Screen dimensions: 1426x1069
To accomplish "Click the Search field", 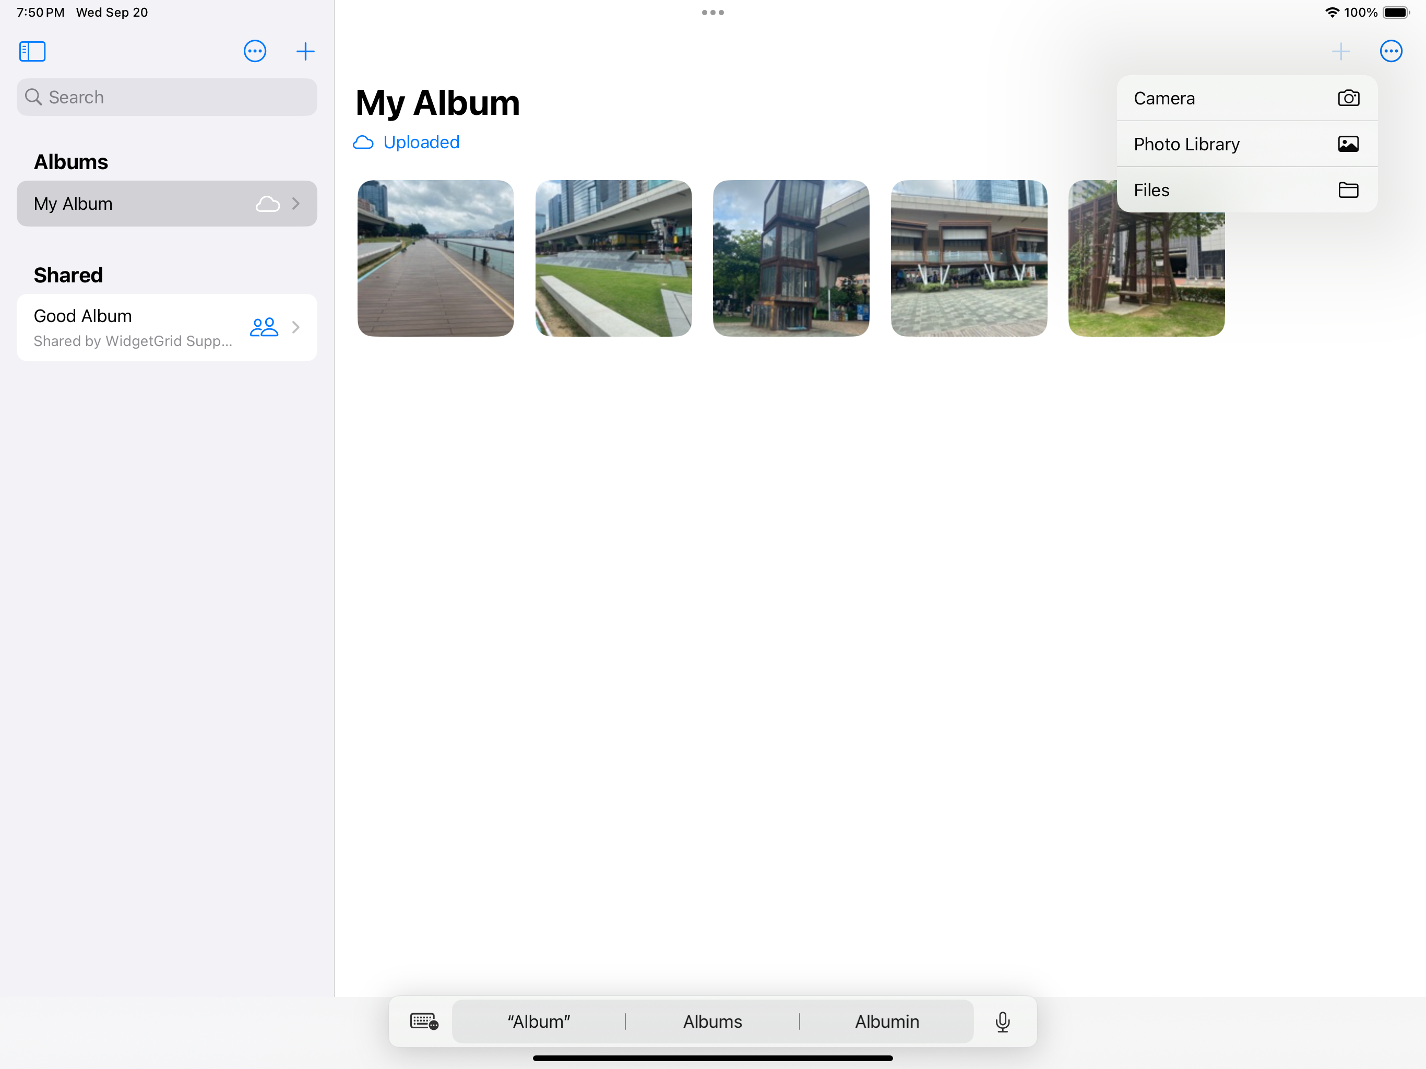I will click(167, 98).
